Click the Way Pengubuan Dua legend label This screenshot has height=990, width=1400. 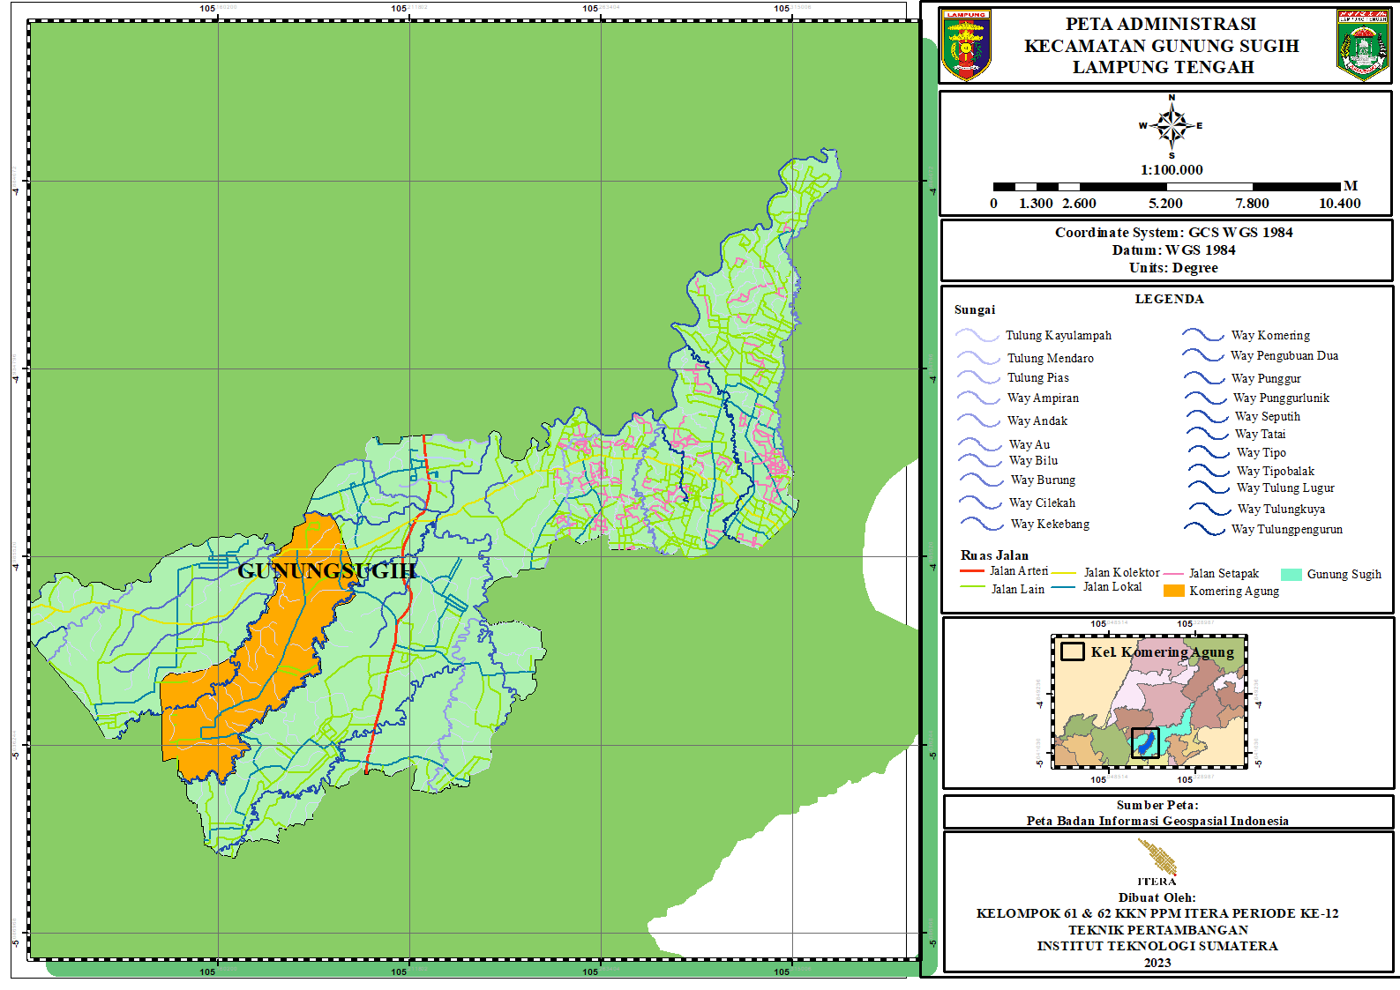click(x=1284, y=355)
